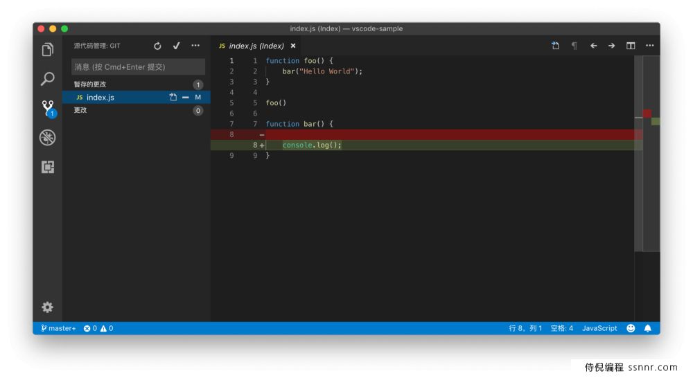This screenshot has height=378, width=693.
Task: Open editor more actions ellipsis
Action: pos(650,46)
